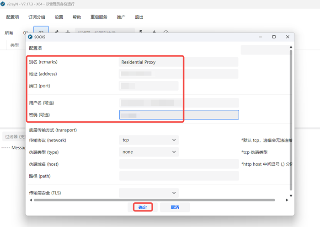
Task: Click the *默认 tcp hint text
Action: tap(267, 140)
